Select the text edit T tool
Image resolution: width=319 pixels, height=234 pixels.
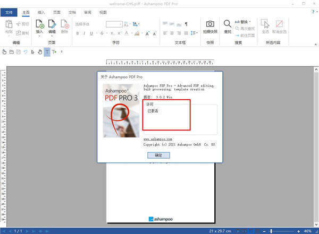[x=47, y=52]
